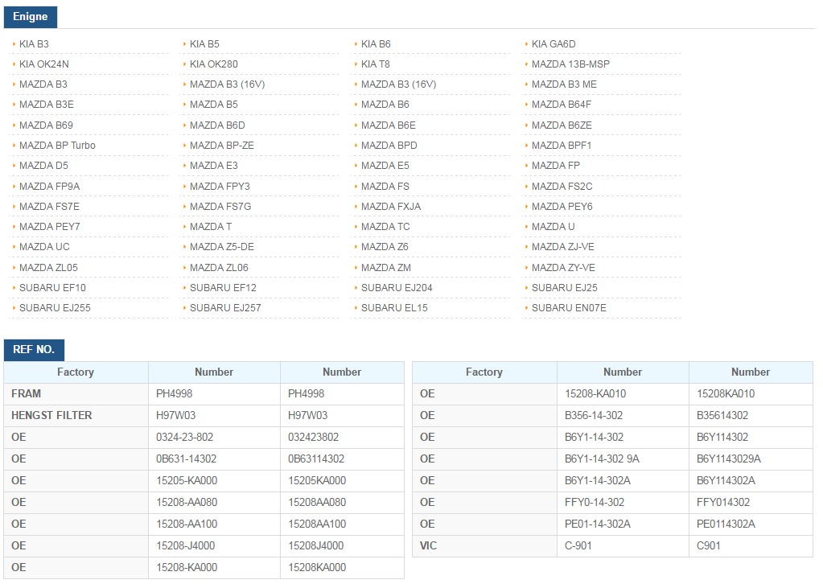Open the KIA B3 engine link
This screenshot has width=823, height=584.
point(34,44)
